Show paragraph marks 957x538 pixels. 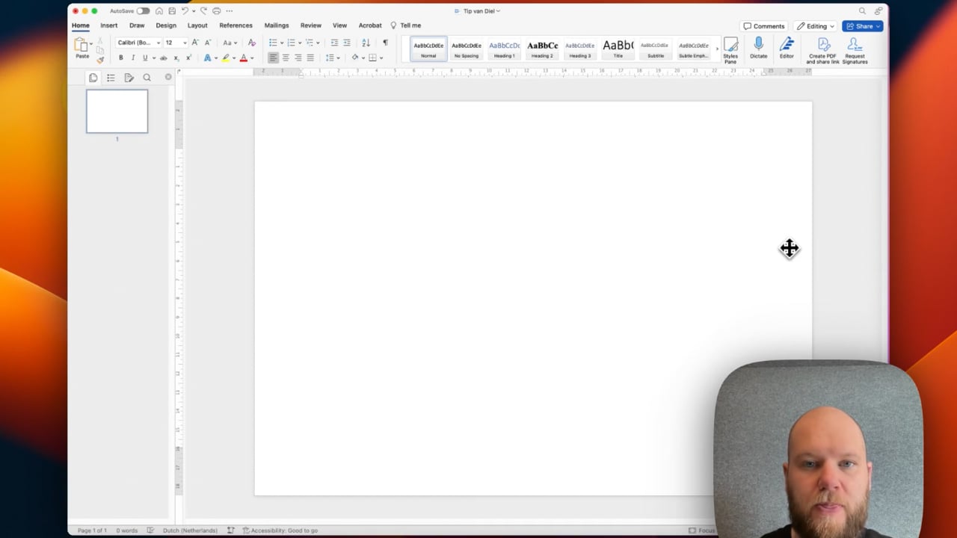click(386, 43)
